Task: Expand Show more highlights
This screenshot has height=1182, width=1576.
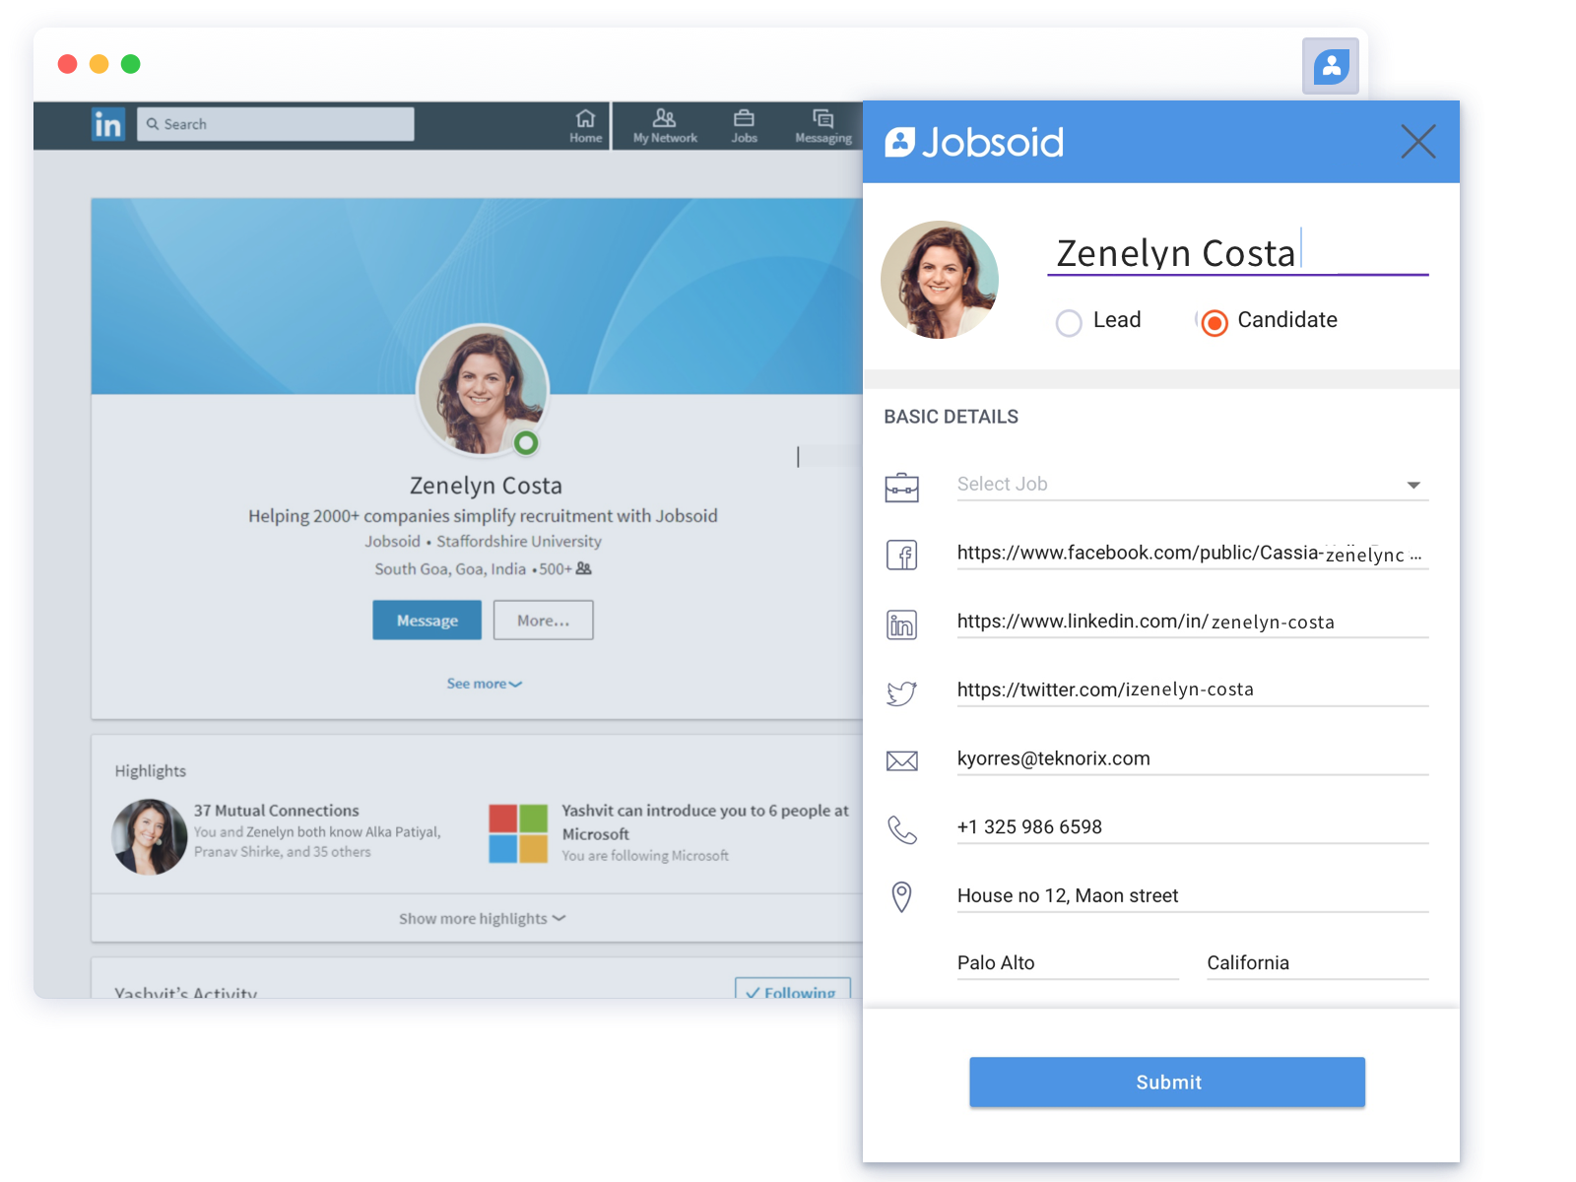Action: [x=482, y=918]
